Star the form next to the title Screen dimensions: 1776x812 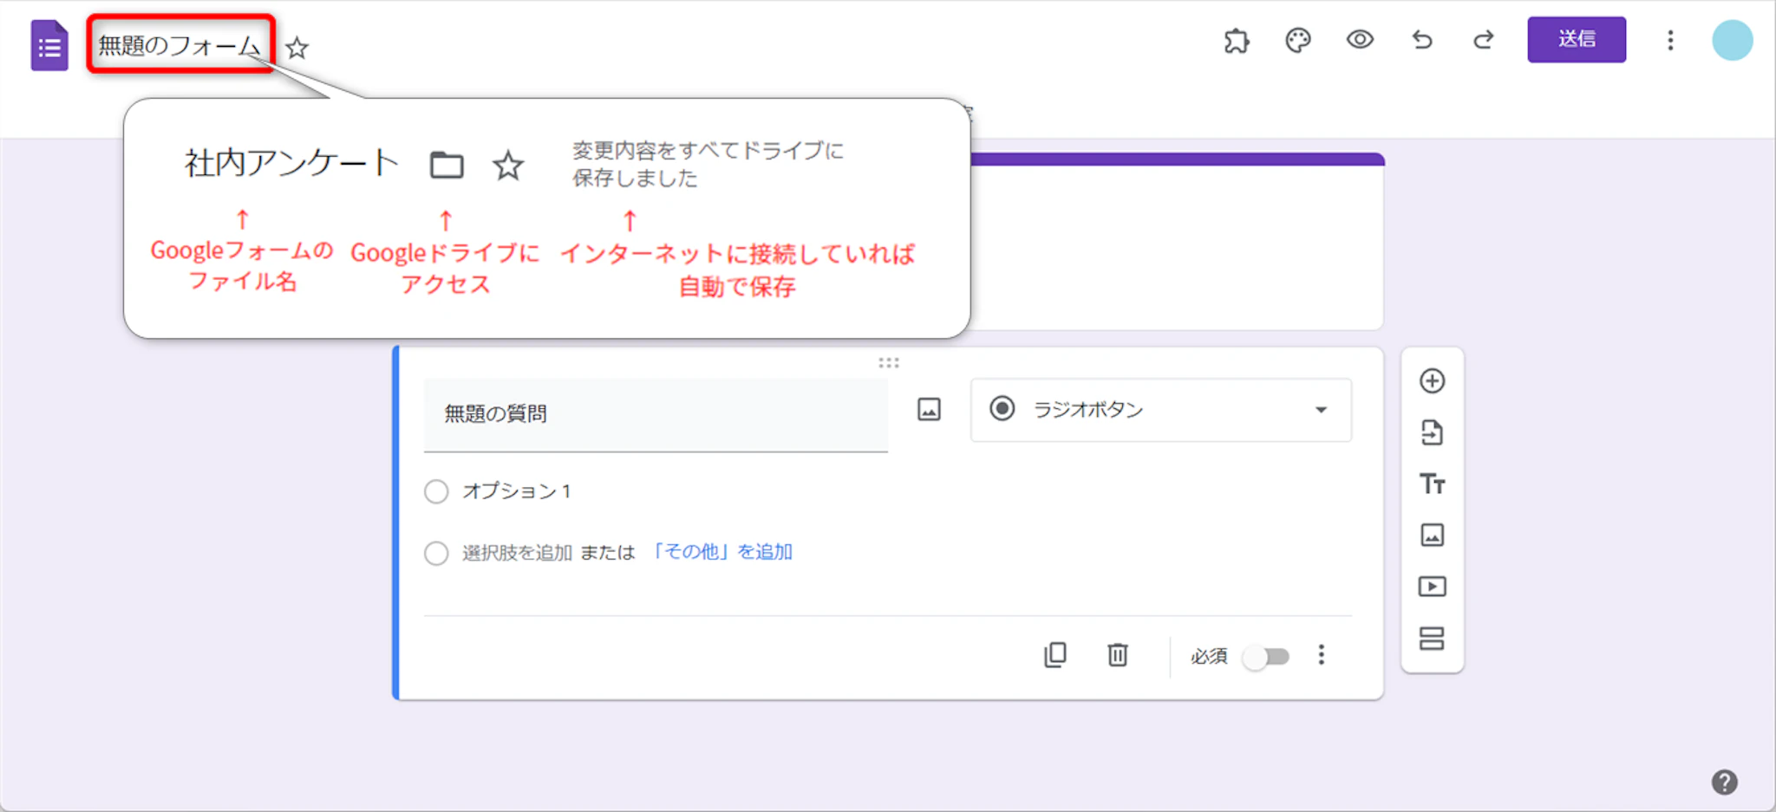point(297,48)
